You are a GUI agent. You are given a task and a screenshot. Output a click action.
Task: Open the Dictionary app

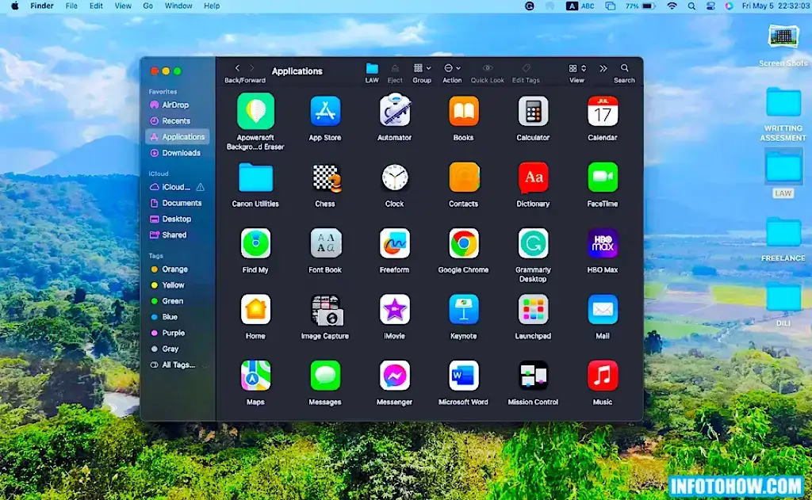click(533, 177)
